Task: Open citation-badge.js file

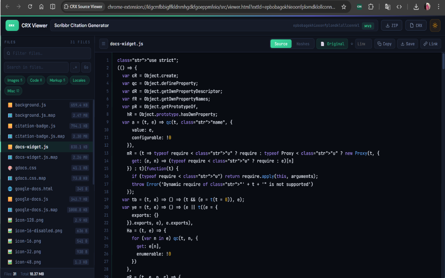Action: 47,126
